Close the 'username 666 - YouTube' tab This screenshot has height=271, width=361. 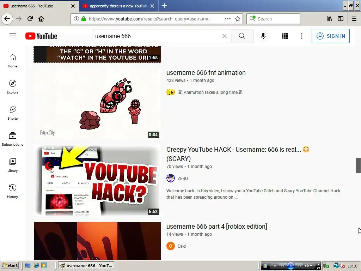[x=73, y=6]
